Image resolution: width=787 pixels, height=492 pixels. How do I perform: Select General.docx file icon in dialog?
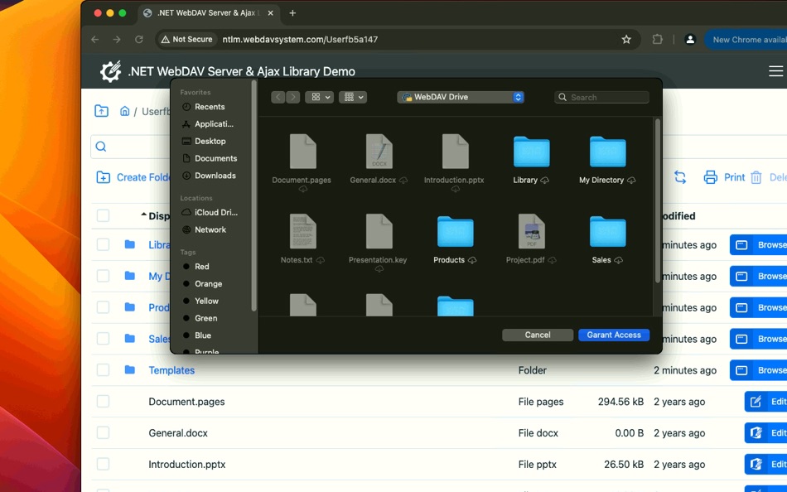(x=379, y=152)
